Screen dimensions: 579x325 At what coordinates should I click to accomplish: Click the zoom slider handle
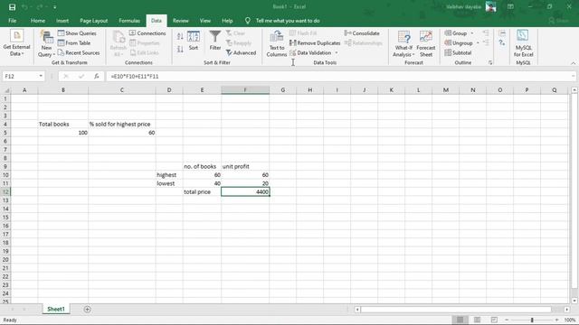[532, 320]
